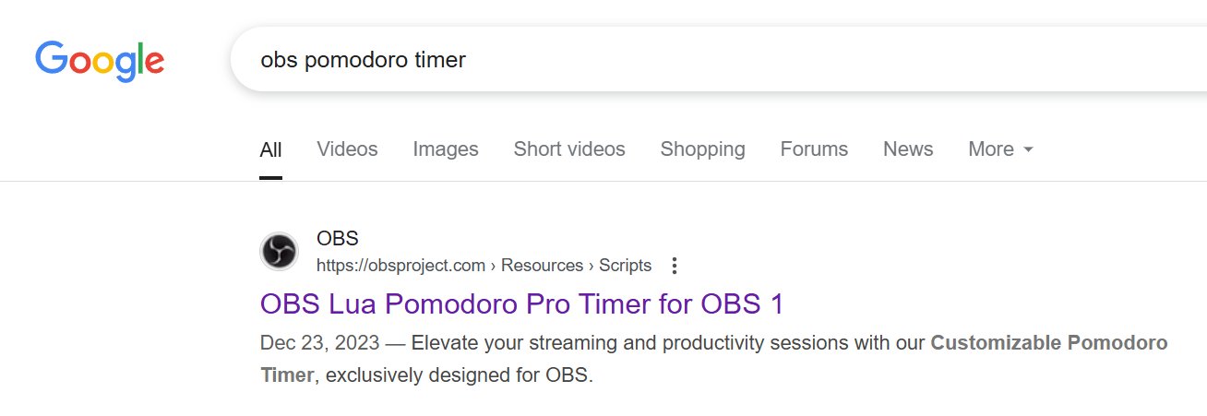
Task: Click the 'Dec 23, 2023' date text
Action: (x=319, y=343)
